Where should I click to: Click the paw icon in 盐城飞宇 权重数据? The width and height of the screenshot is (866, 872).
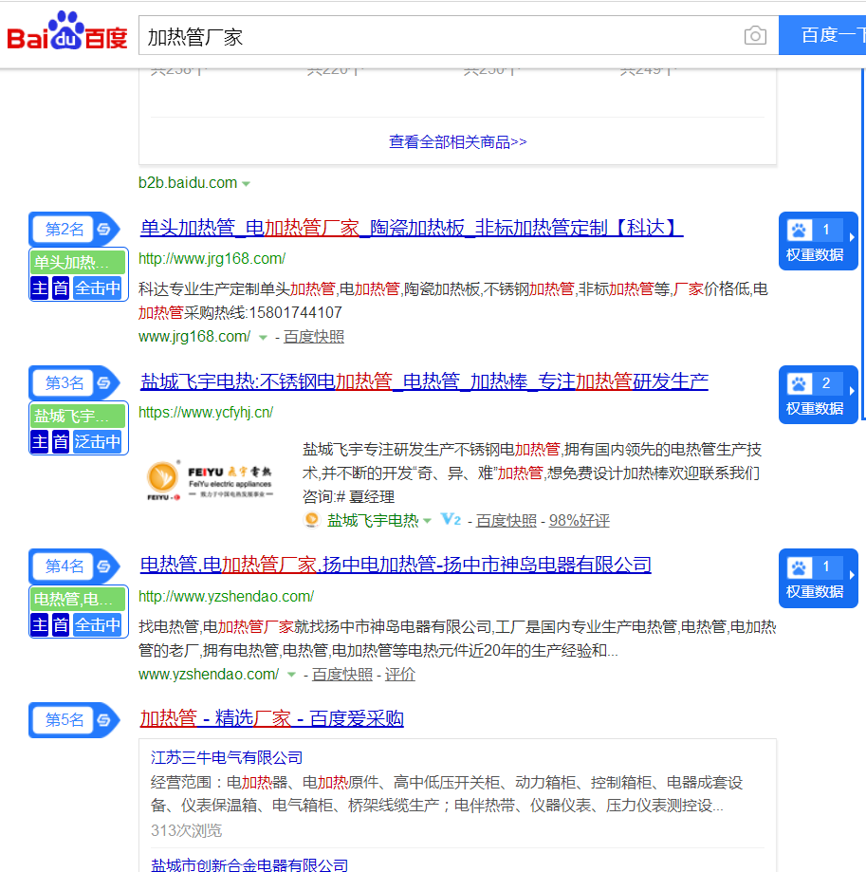800,383
